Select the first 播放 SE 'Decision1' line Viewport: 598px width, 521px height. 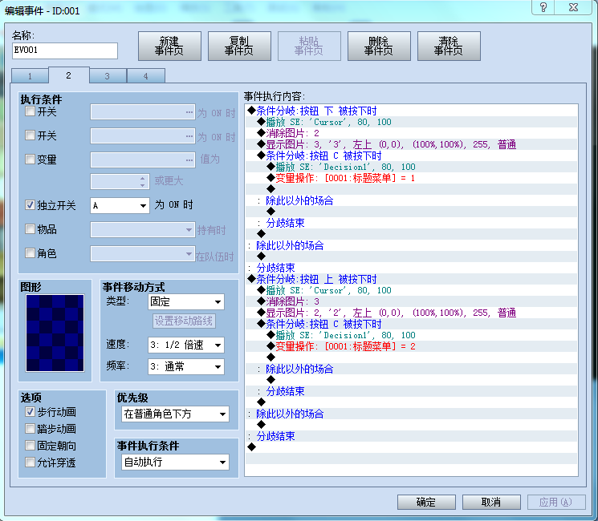[411, 167]
